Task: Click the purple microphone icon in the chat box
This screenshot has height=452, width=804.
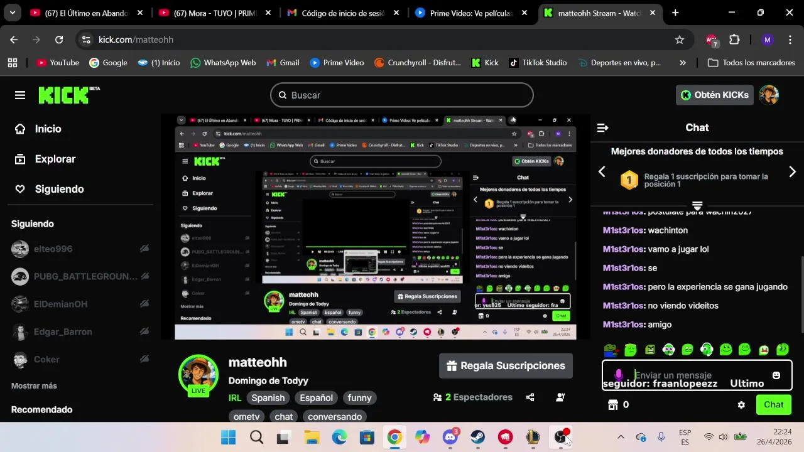Action: point(619,375)
